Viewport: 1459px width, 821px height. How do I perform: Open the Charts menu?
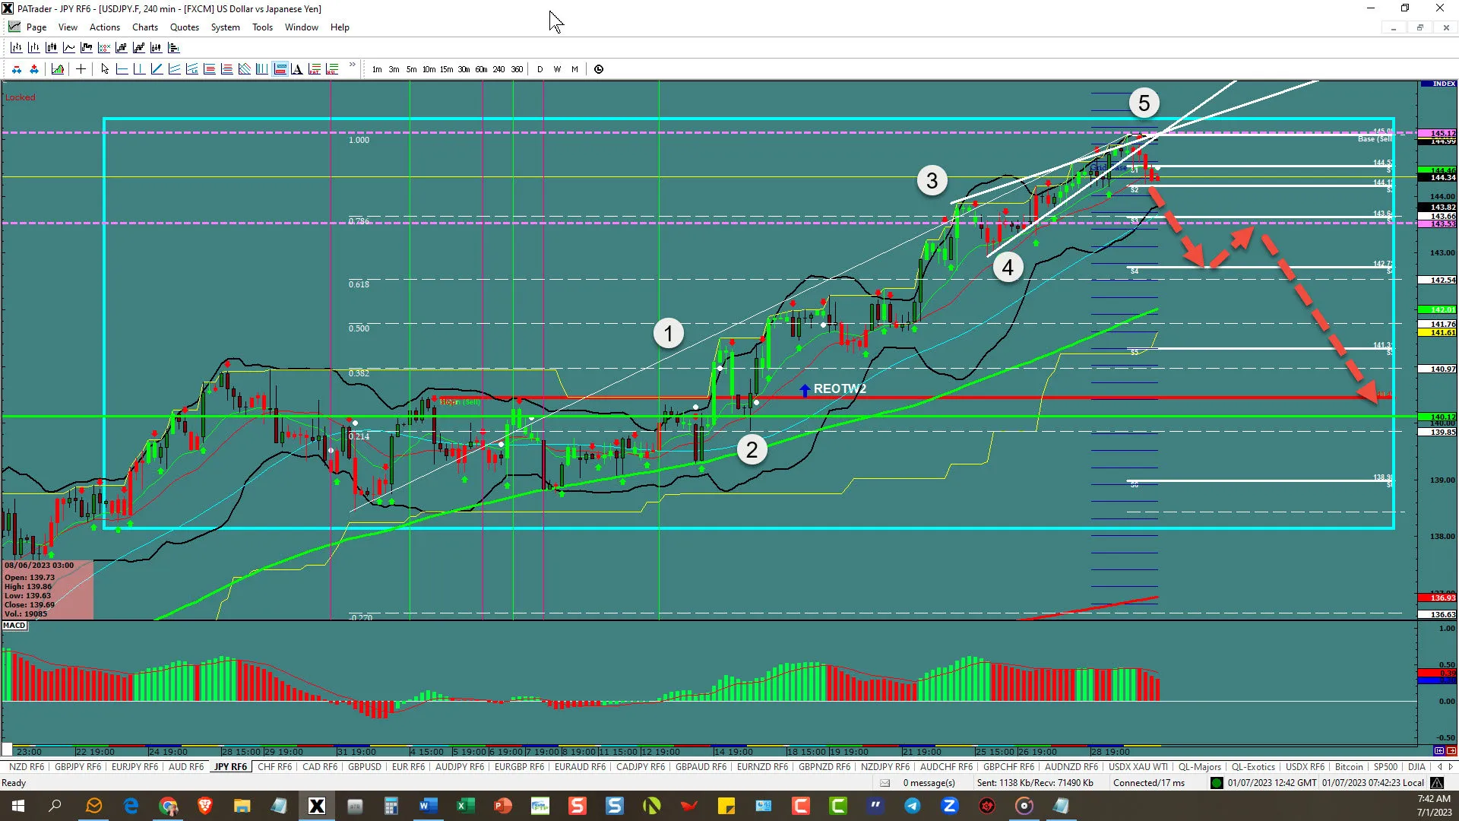point(144,27)
